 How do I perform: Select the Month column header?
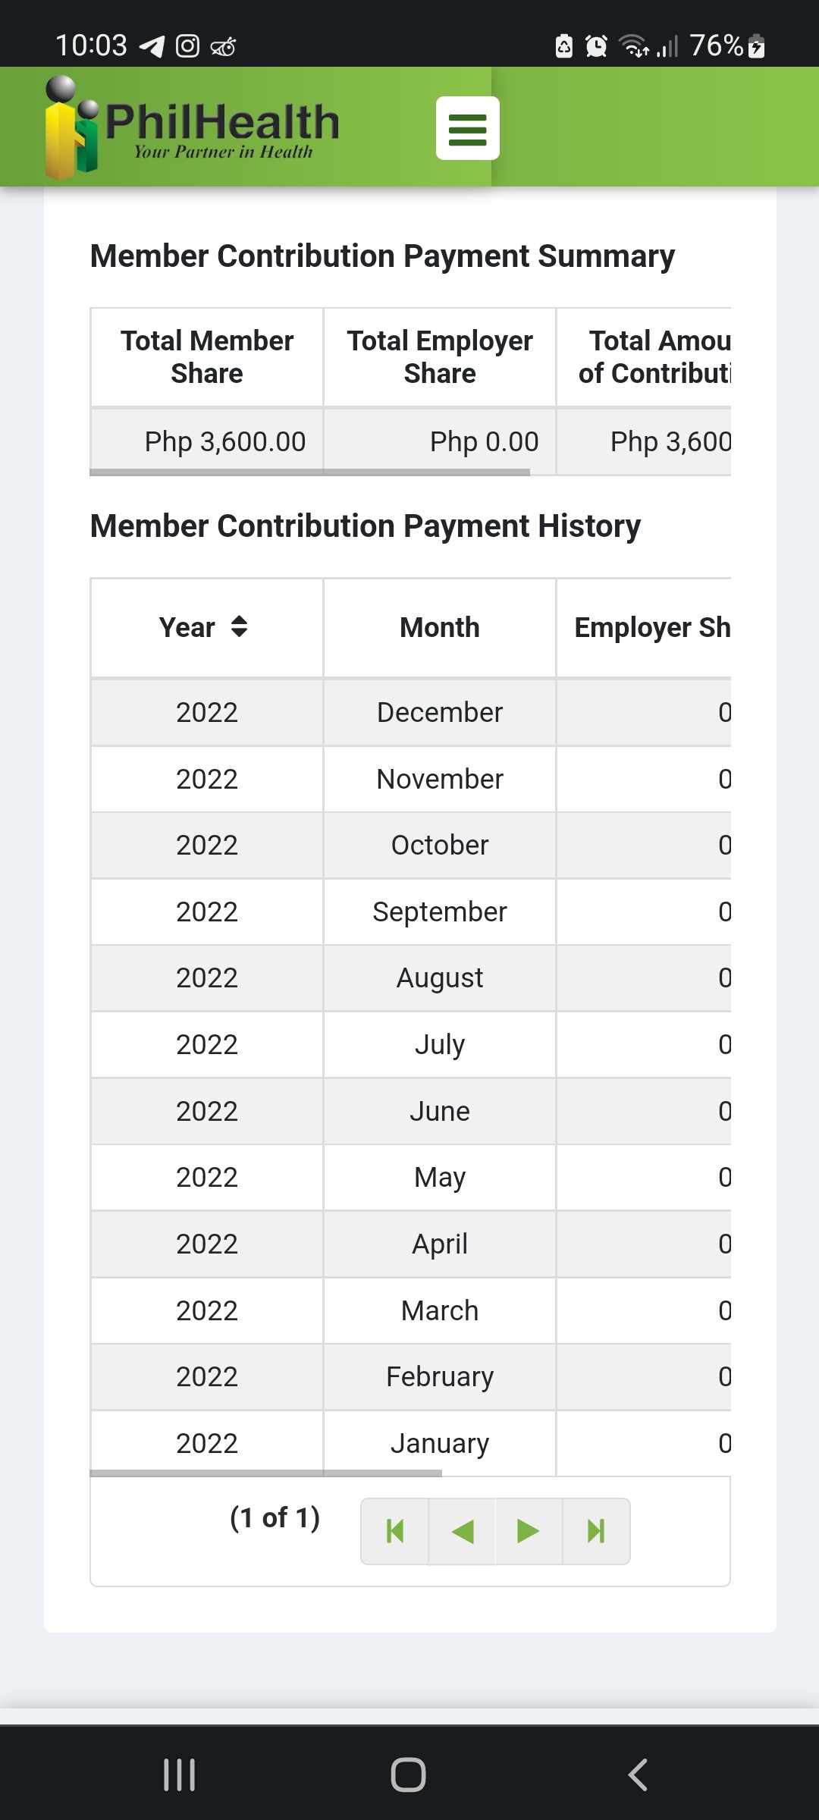(440, 628)
